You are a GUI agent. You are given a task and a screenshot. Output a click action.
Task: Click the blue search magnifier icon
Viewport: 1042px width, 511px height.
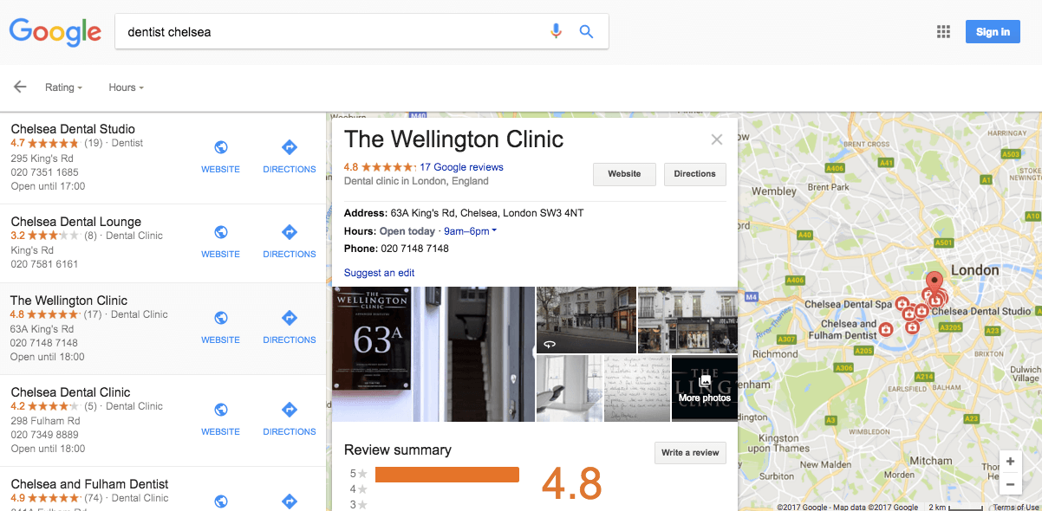(x=587, y=32)
